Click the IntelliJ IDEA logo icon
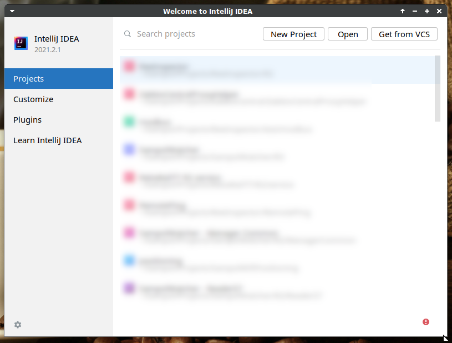Viewport: 452px width, 343px height. [21, 43]
